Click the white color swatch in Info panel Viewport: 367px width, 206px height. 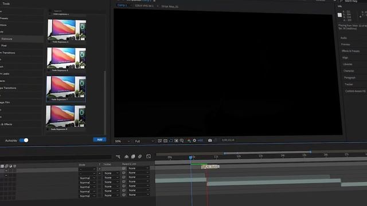339,15
